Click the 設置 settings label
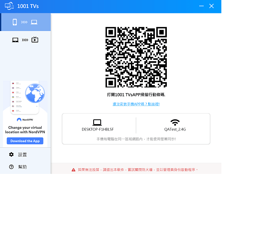This screenshot has height=236, width=256. pos(22,154)
